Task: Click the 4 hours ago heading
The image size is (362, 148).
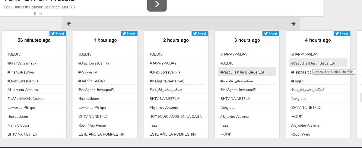Action: pos(318,40)
